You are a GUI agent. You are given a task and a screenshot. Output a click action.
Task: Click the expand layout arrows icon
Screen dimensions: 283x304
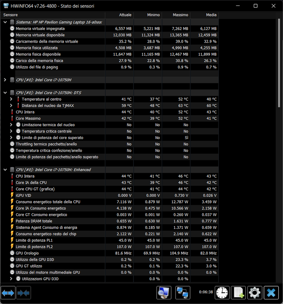(x=8, y=293)
